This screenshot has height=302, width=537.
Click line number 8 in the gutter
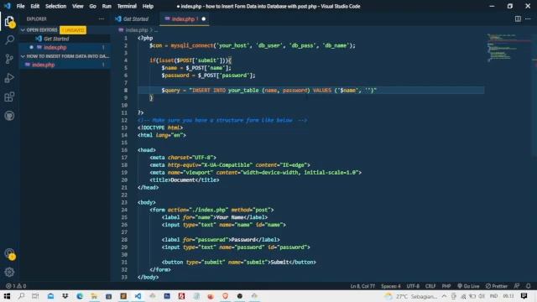tap(126, 91)
